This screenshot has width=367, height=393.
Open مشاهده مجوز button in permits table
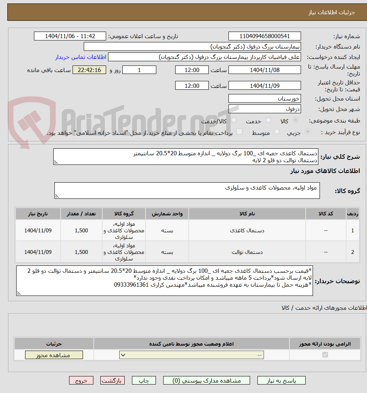(54, 355)
